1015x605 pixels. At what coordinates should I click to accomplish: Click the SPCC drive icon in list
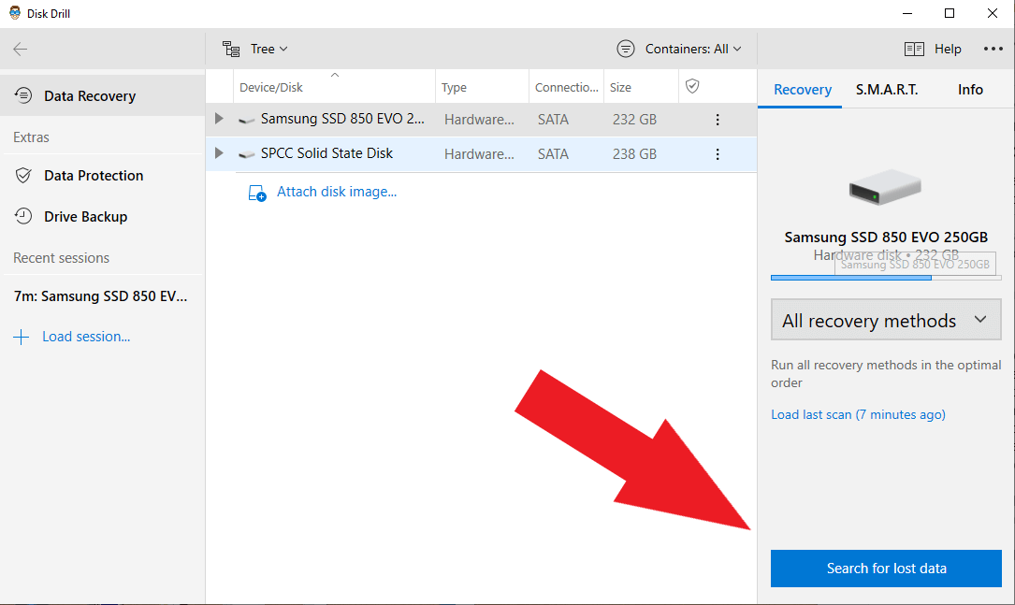click(246, 154)
